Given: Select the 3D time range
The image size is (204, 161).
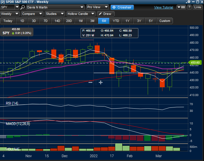Looking at the screenshot, I should pyautogui.click(x=34, y=21).
